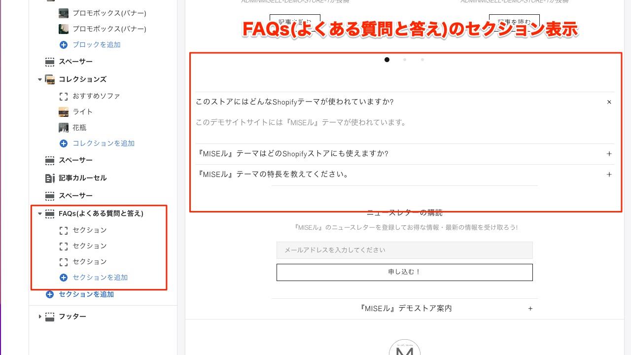631x355 pixels.
Task: Select the 花瓶 tree item label
Action: pos(79,128)
